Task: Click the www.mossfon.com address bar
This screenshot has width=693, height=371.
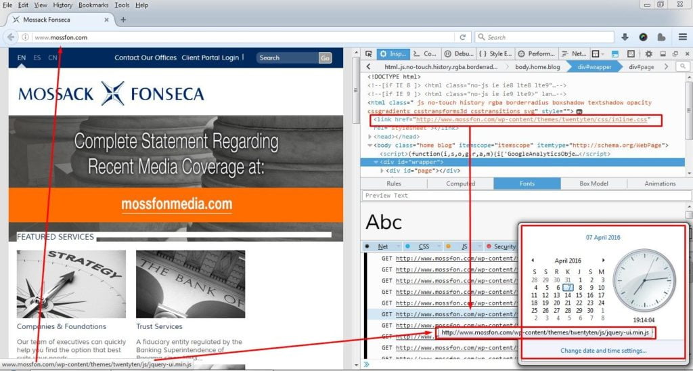Action: click(x=243, y=37)
